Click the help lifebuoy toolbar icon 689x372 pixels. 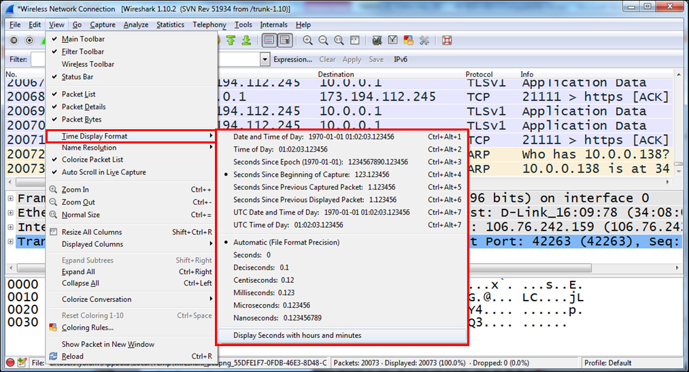447,40
